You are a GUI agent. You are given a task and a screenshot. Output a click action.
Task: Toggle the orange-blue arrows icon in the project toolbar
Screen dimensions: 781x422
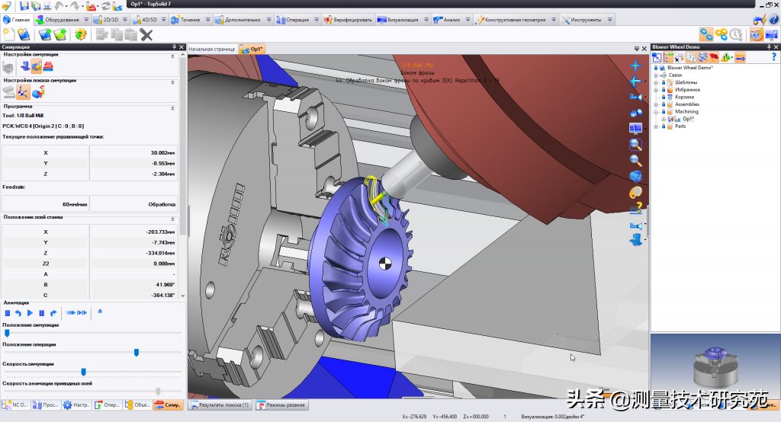point(740,58)
